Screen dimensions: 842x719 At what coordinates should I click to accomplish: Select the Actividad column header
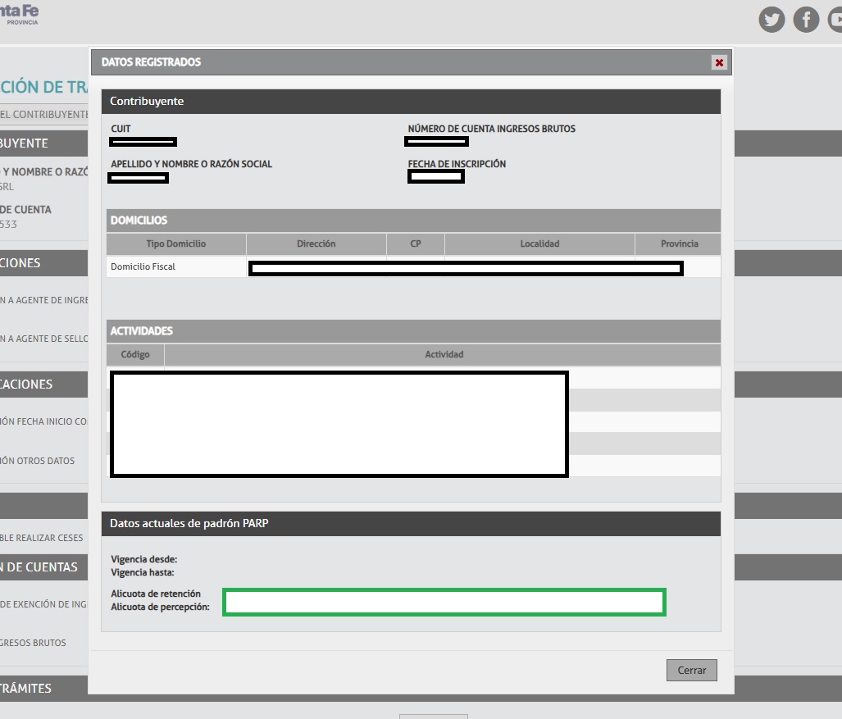pos(444,354)
